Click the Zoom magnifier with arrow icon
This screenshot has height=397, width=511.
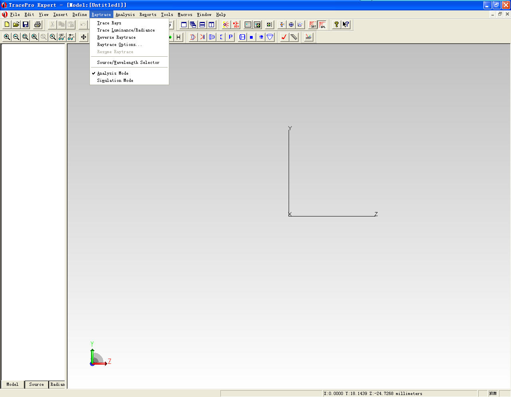tap(53, 37)
